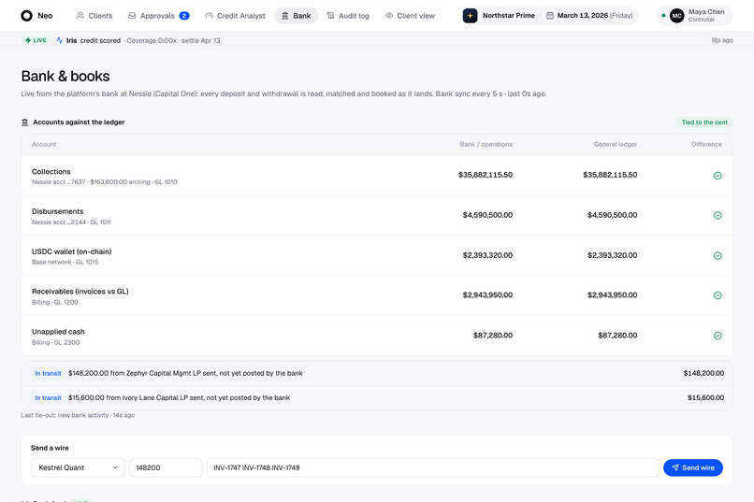Open the Clients tab
Screen dimensions: 754x502
pos(94,15)
